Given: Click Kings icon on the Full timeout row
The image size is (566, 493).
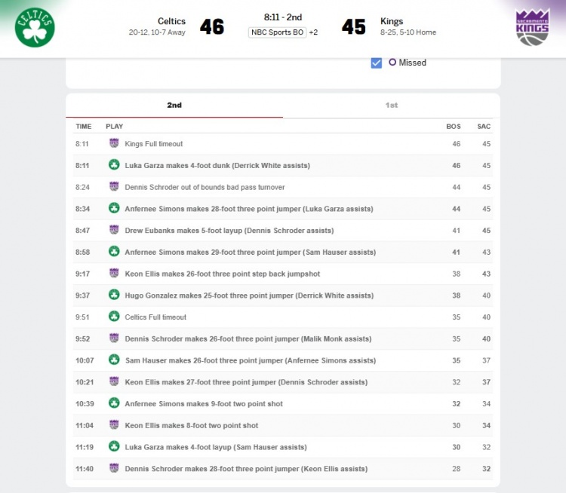Looking at the screenshot, I should pyautogui.click(x=114, y=143).
